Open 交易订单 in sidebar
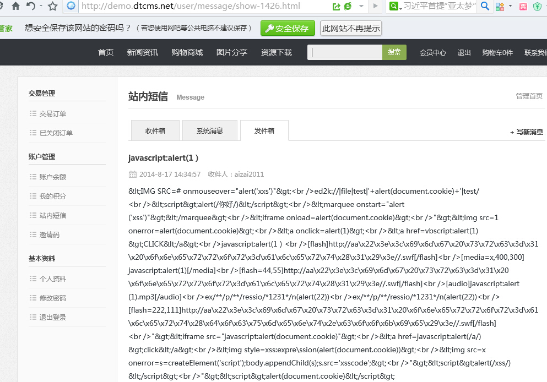The height and width of the screenshot is (382, 547). pos(53,113)
